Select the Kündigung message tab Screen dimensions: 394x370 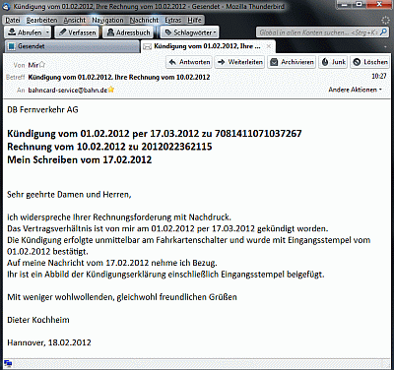point(208,46)
